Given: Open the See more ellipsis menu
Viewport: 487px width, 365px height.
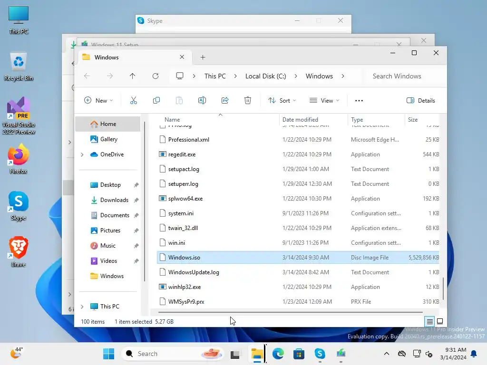Looking at the screenshot, I should click(359, 101).
